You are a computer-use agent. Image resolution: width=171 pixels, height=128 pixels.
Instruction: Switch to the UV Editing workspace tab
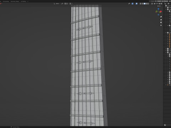coord(23,1)
